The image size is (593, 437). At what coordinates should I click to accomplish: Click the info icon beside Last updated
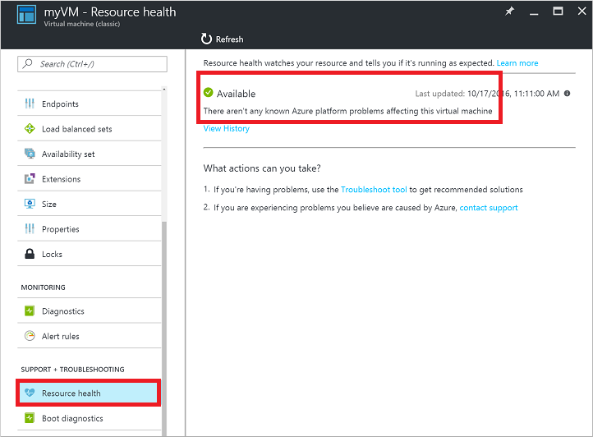click(x=567, y=94)
